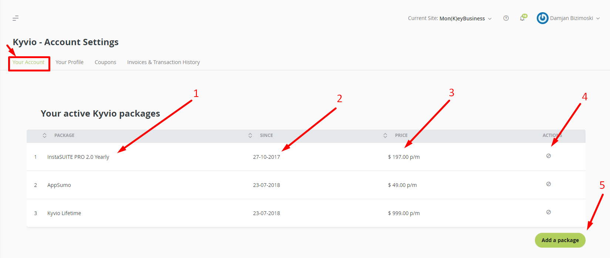Viewport: 610px width, 258px height.
Task: Sort table by Price column arrows
Action: tap(385, 135)
